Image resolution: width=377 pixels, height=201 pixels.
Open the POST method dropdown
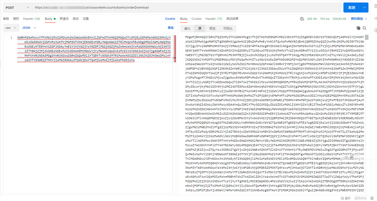18,8
